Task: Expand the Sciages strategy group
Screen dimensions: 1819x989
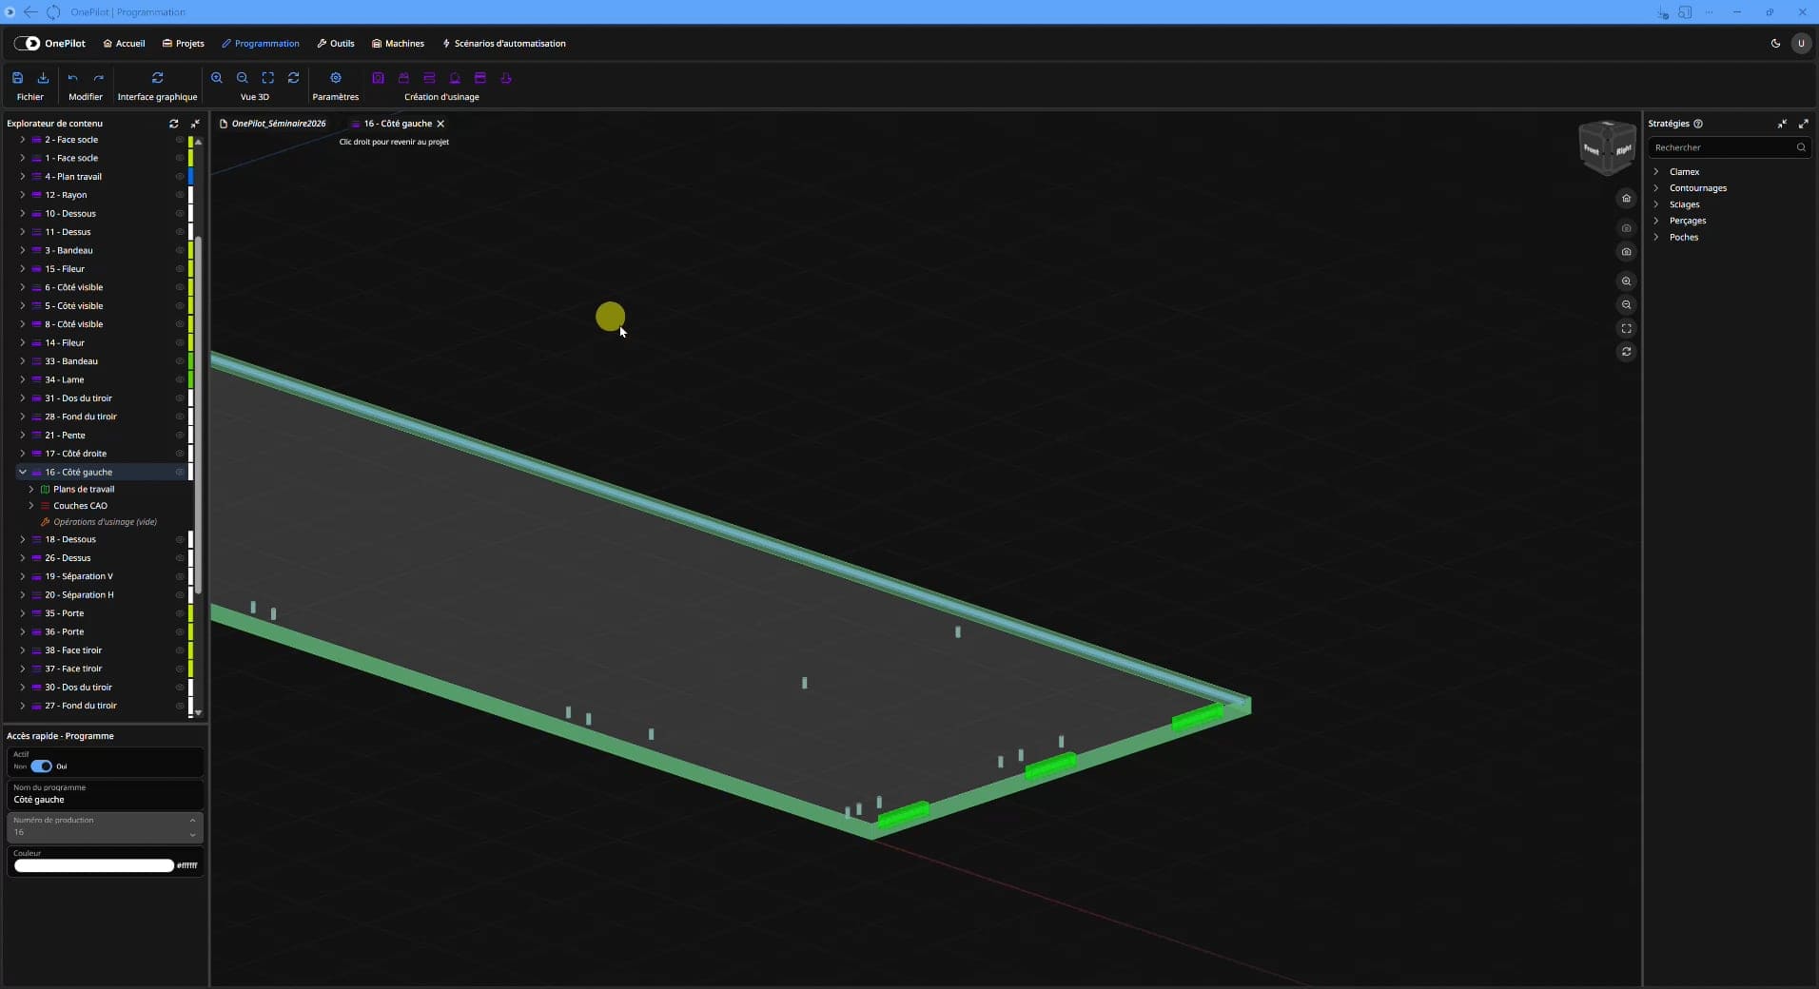Action: pyautogui.click(x=1656, y=204)
